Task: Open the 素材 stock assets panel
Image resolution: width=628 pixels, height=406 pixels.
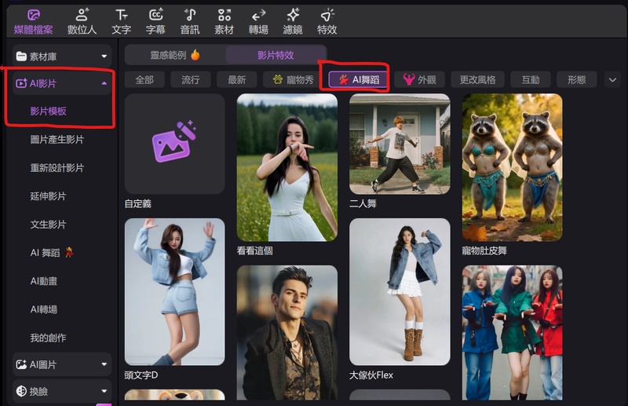Action: pyautogui.click(x=225, y=22)
